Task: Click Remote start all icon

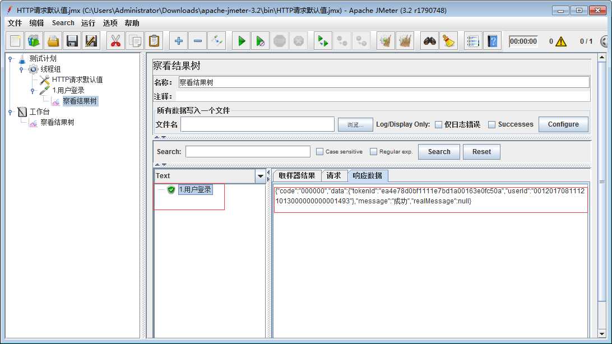Action: click(x=323, y=41)
